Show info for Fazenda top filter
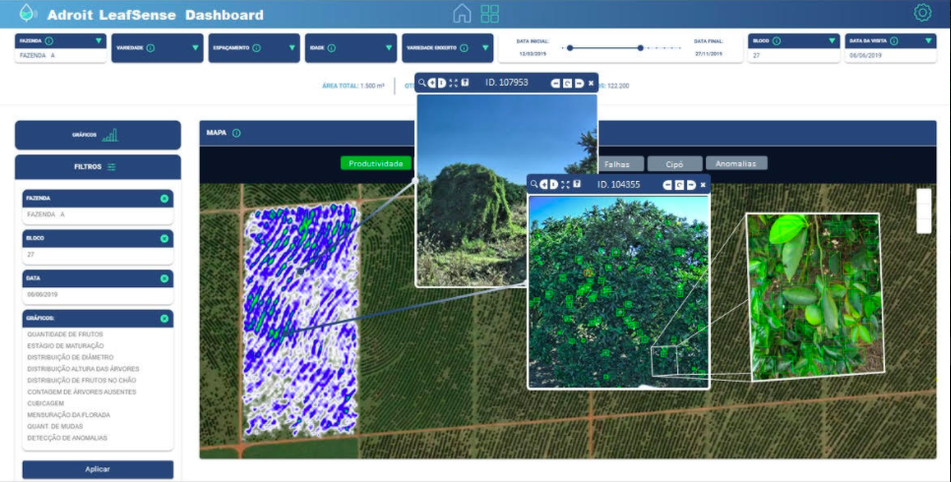Screen dimensions: 951x482 [x=49, y=40]
